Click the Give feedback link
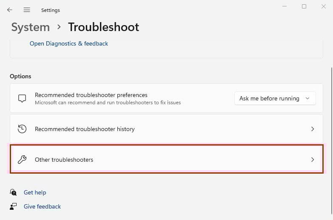333x220 pixels. pyautogui.click(x=42, y=207)
